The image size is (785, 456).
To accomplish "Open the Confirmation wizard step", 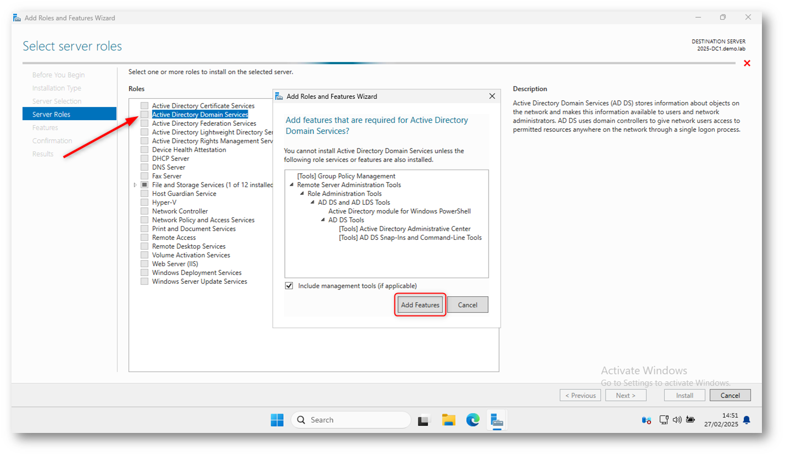I will [52, 140].
